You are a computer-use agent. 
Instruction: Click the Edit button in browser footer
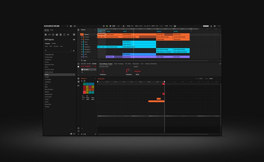coord(74,134)
